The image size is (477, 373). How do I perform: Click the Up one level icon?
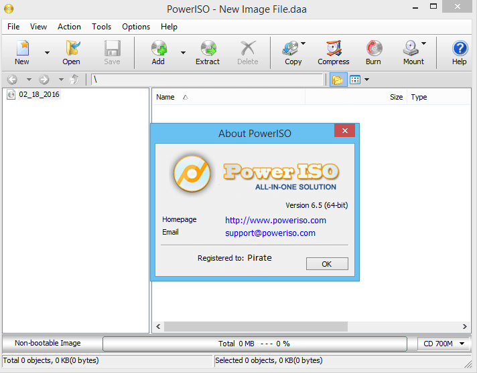tap(74, 80)
